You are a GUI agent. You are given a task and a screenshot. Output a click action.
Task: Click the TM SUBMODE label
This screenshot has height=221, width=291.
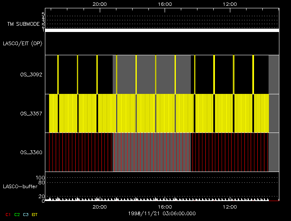point(24,24)
